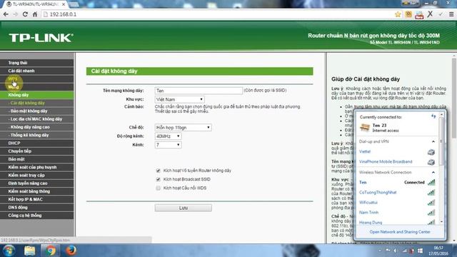Switch to Chrome in the taskbar
Viewport: 457px width, 257px height.
pyautogui.click(x=51, y=251)
